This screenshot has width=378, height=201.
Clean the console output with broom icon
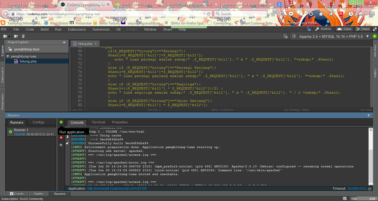(67, 143)
